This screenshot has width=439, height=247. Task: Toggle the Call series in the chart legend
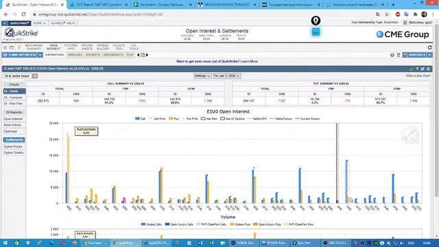point(140,119)
